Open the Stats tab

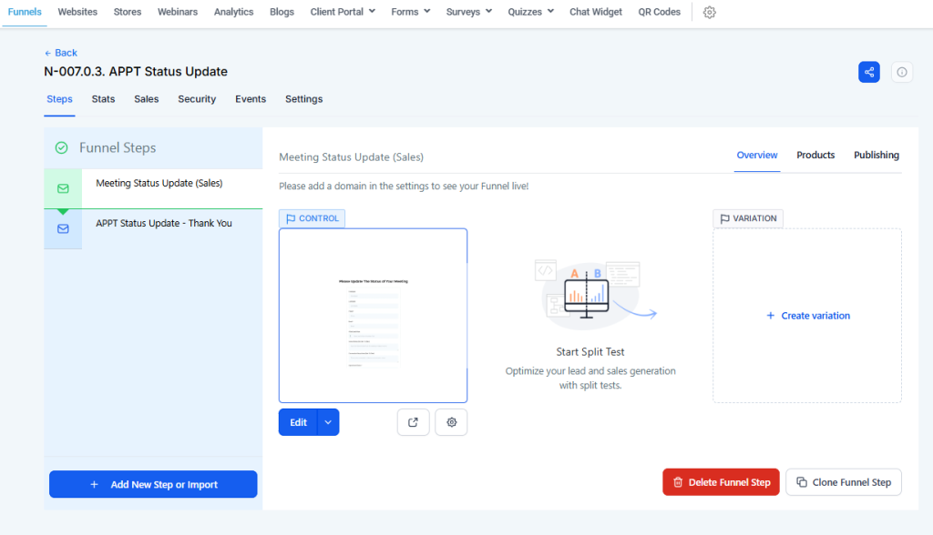coord(102,99)
